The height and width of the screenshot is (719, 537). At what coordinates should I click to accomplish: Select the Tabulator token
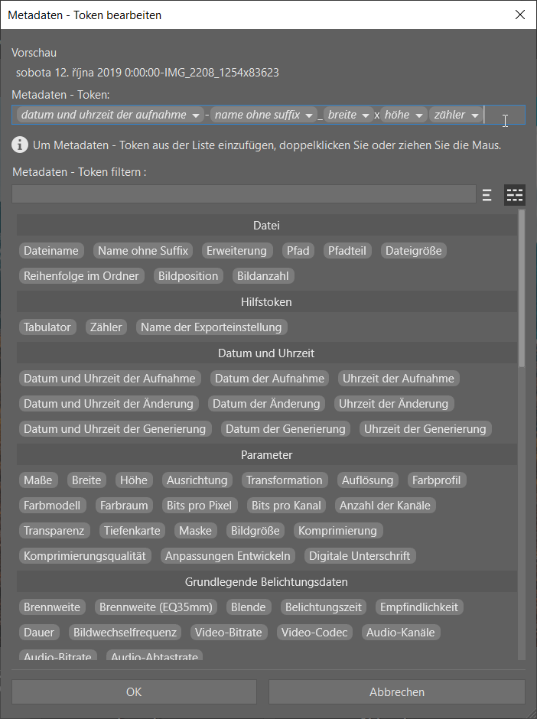coord(47,327)
